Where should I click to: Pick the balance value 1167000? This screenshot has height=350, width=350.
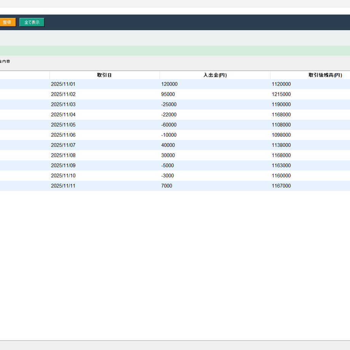[281, 186]
